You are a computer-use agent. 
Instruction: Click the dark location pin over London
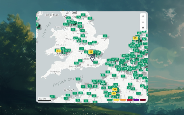point(92,58)
